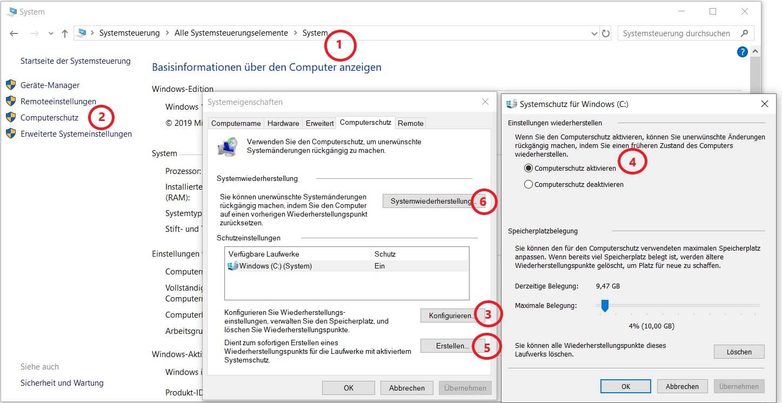The width and height of the screenshot is (782, 403).
Task: Go up one level with the up arrow
Action: tap(65, 33)
